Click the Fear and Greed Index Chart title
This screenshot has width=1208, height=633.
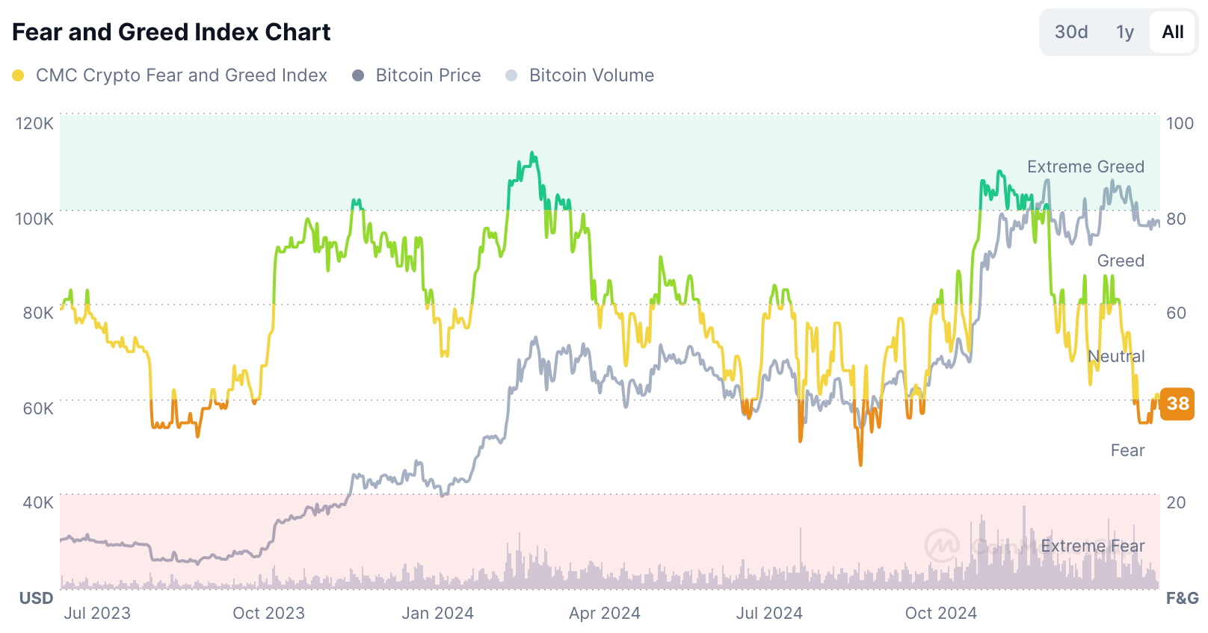pyautogui.click(x=170, y=31)
